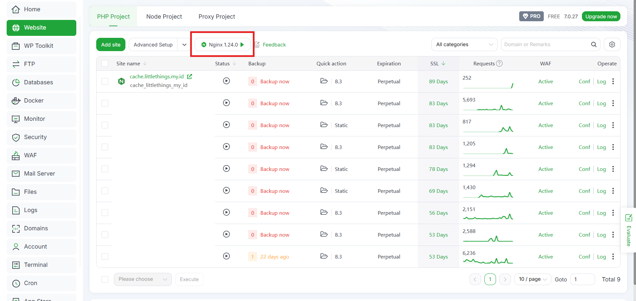Open the Databases section

(41, 82)
